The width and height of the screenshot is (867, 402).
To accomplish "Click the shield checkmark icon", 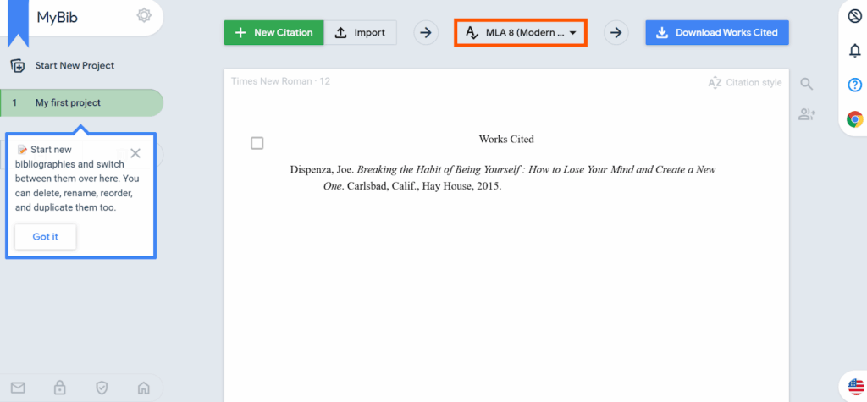I will tap(102, 388).
